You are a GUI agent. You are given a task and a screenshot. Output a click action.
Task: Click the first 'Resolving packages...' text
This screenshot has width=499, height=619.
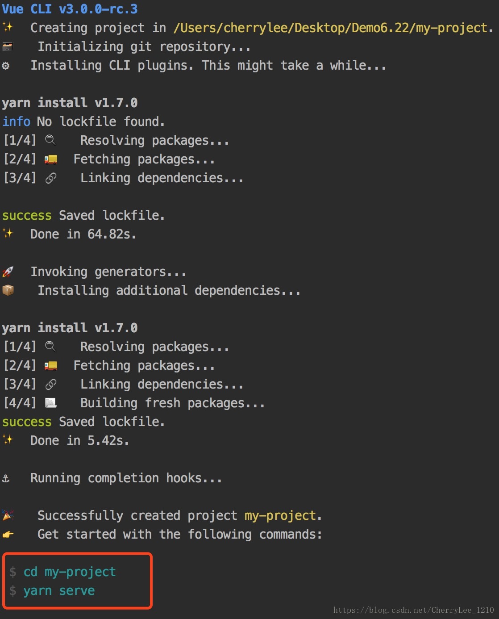(x=155, y=141)
